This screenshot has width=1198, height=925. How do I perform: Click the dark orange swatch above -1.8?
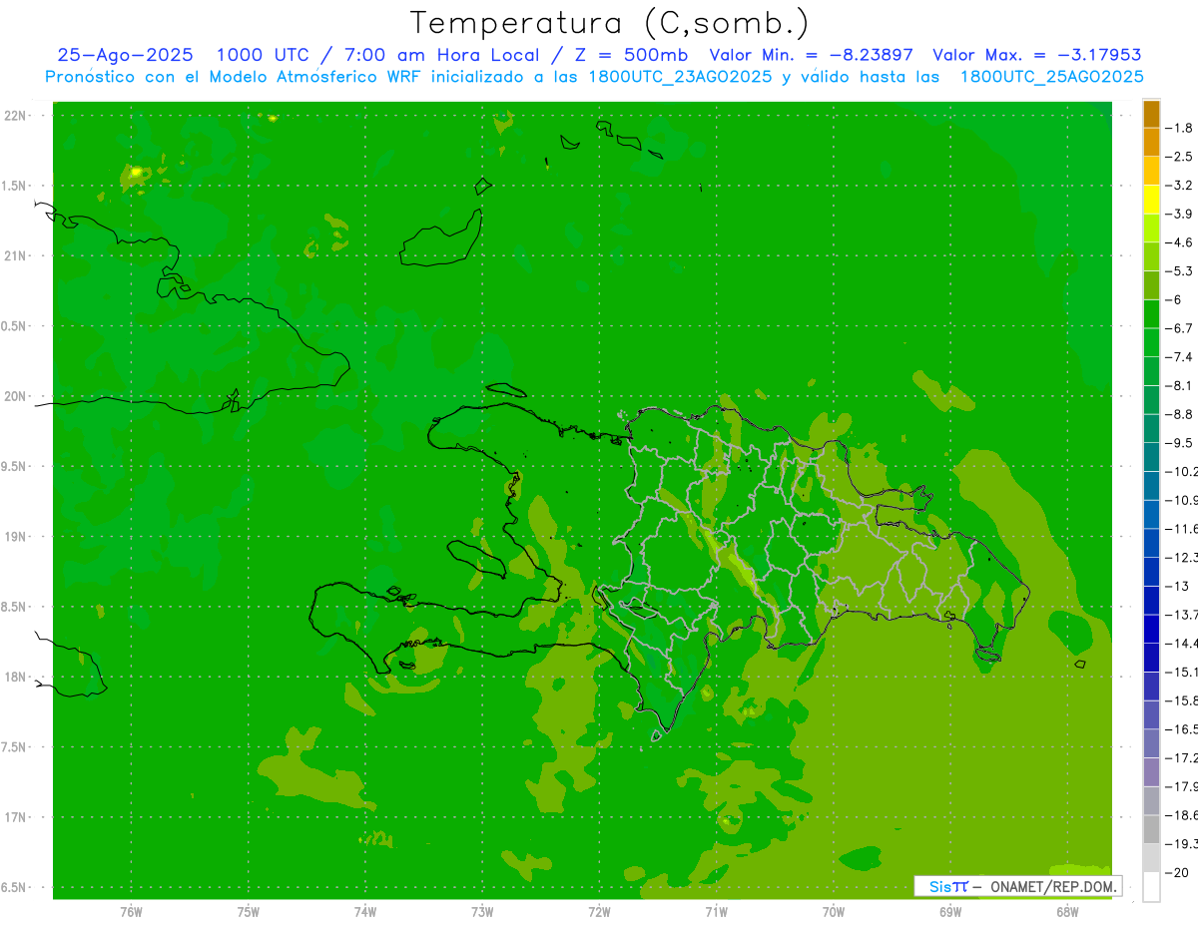coord(1151,114)
